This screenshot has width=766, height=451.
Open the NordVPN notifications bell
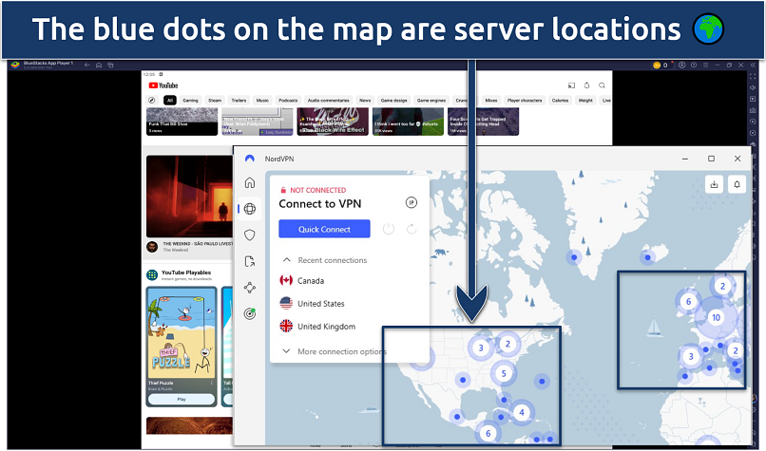point(736,185)
